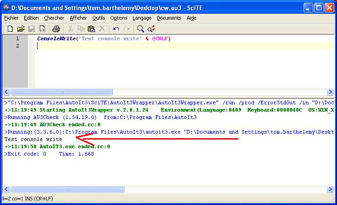Click the Cut scissors icon
Image resolution: width=337 pixels, height=205 pixels.
click(70, 29)
